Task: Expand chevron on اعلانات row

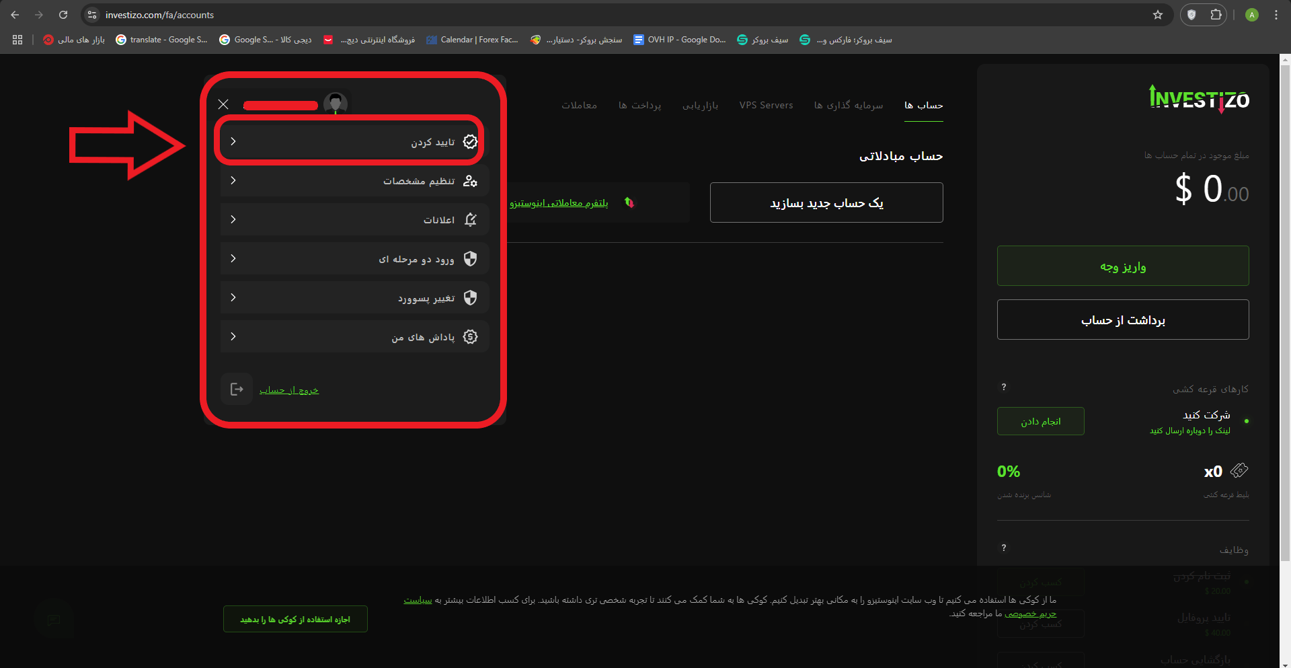Action: pyautogui.click(x=233, y=219)
